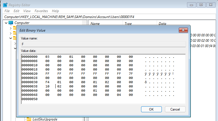Viewport: 218px width, 121px height.
Task: Open the Help menu
Action: coord(55,11)
